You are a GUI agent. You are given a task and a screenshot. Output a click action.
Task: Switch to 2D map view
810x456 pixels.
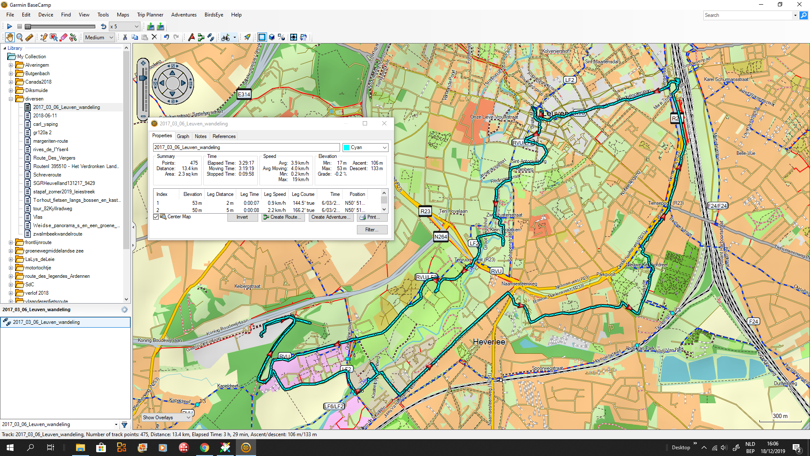(262, 37)
